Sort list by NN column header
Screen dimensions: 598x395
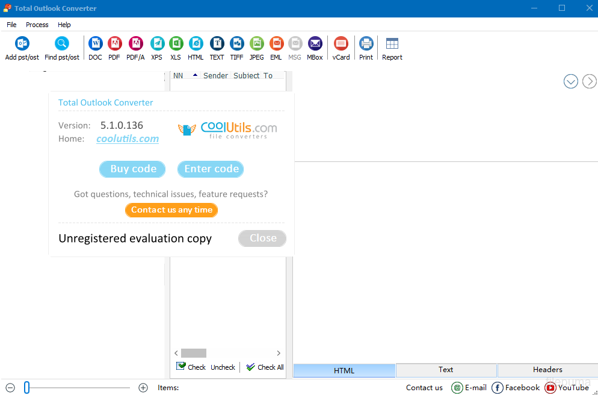(179, 76)
